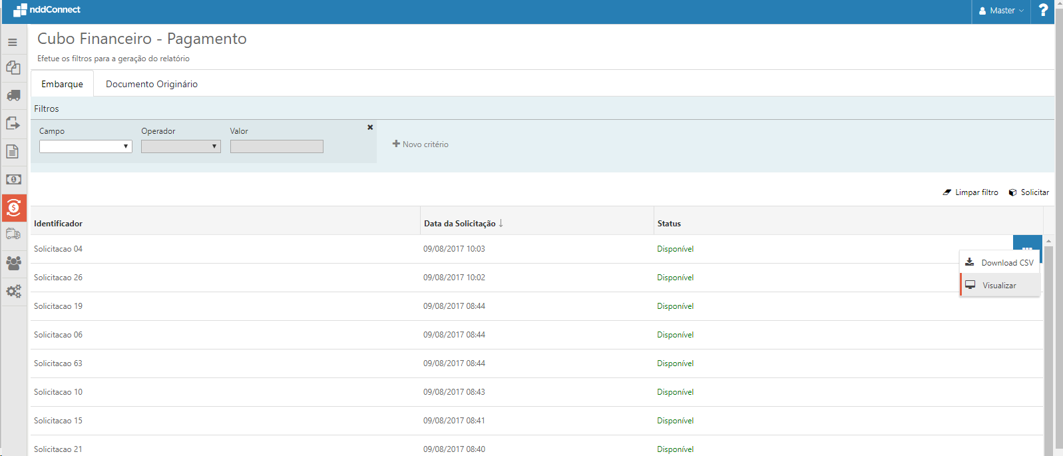Click the copy documents sidebar icon

13,68
